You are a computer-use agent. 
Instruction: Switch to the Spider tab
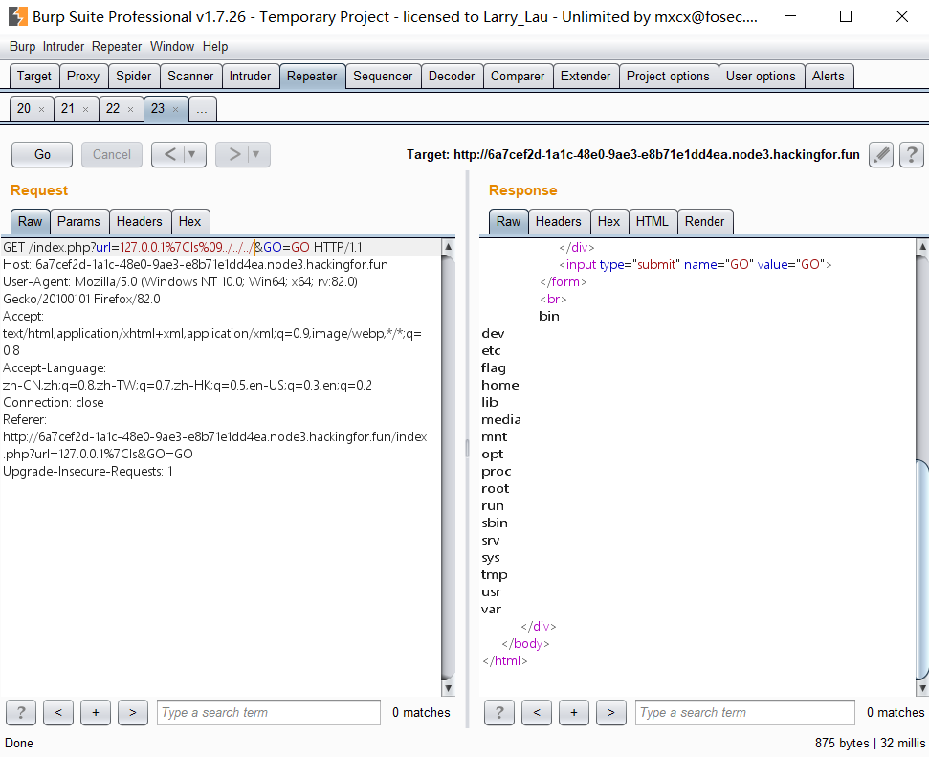pyautogui.click(x=133, y=77)
